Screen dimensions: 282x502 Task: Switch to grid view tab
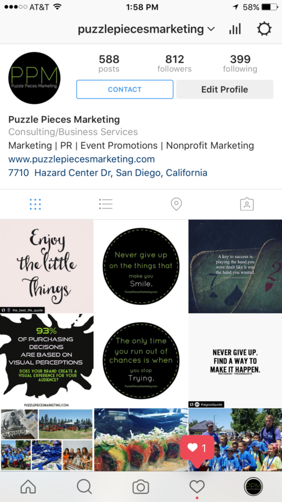tap(35, 204)
